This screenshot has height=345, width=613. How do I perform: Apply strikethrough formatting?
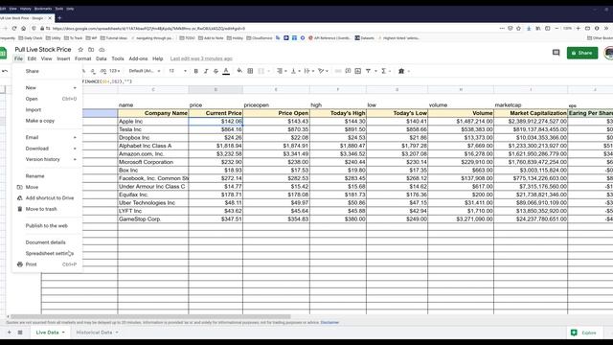point(216,71)
